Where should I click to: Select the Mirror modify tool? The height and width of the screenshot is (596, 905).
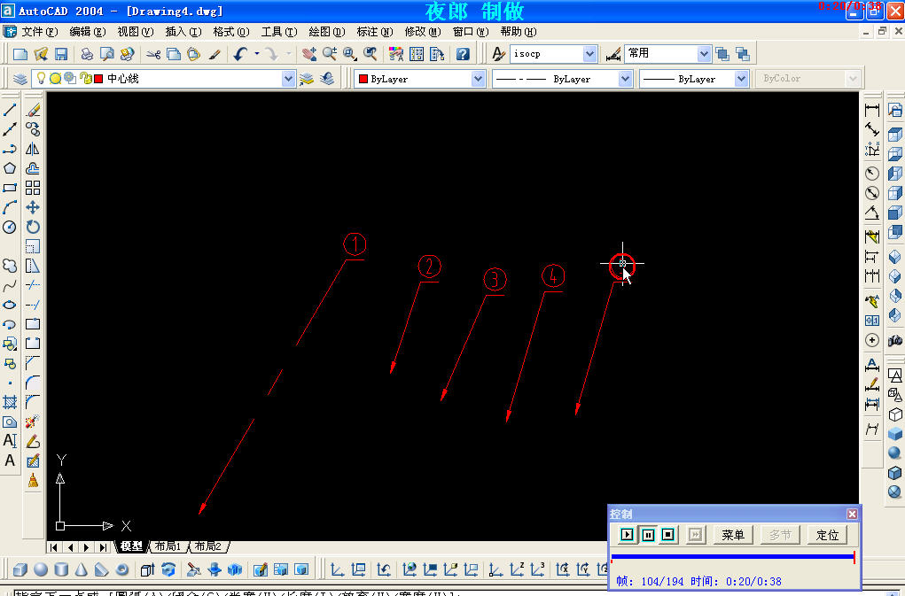coord(33,149)
